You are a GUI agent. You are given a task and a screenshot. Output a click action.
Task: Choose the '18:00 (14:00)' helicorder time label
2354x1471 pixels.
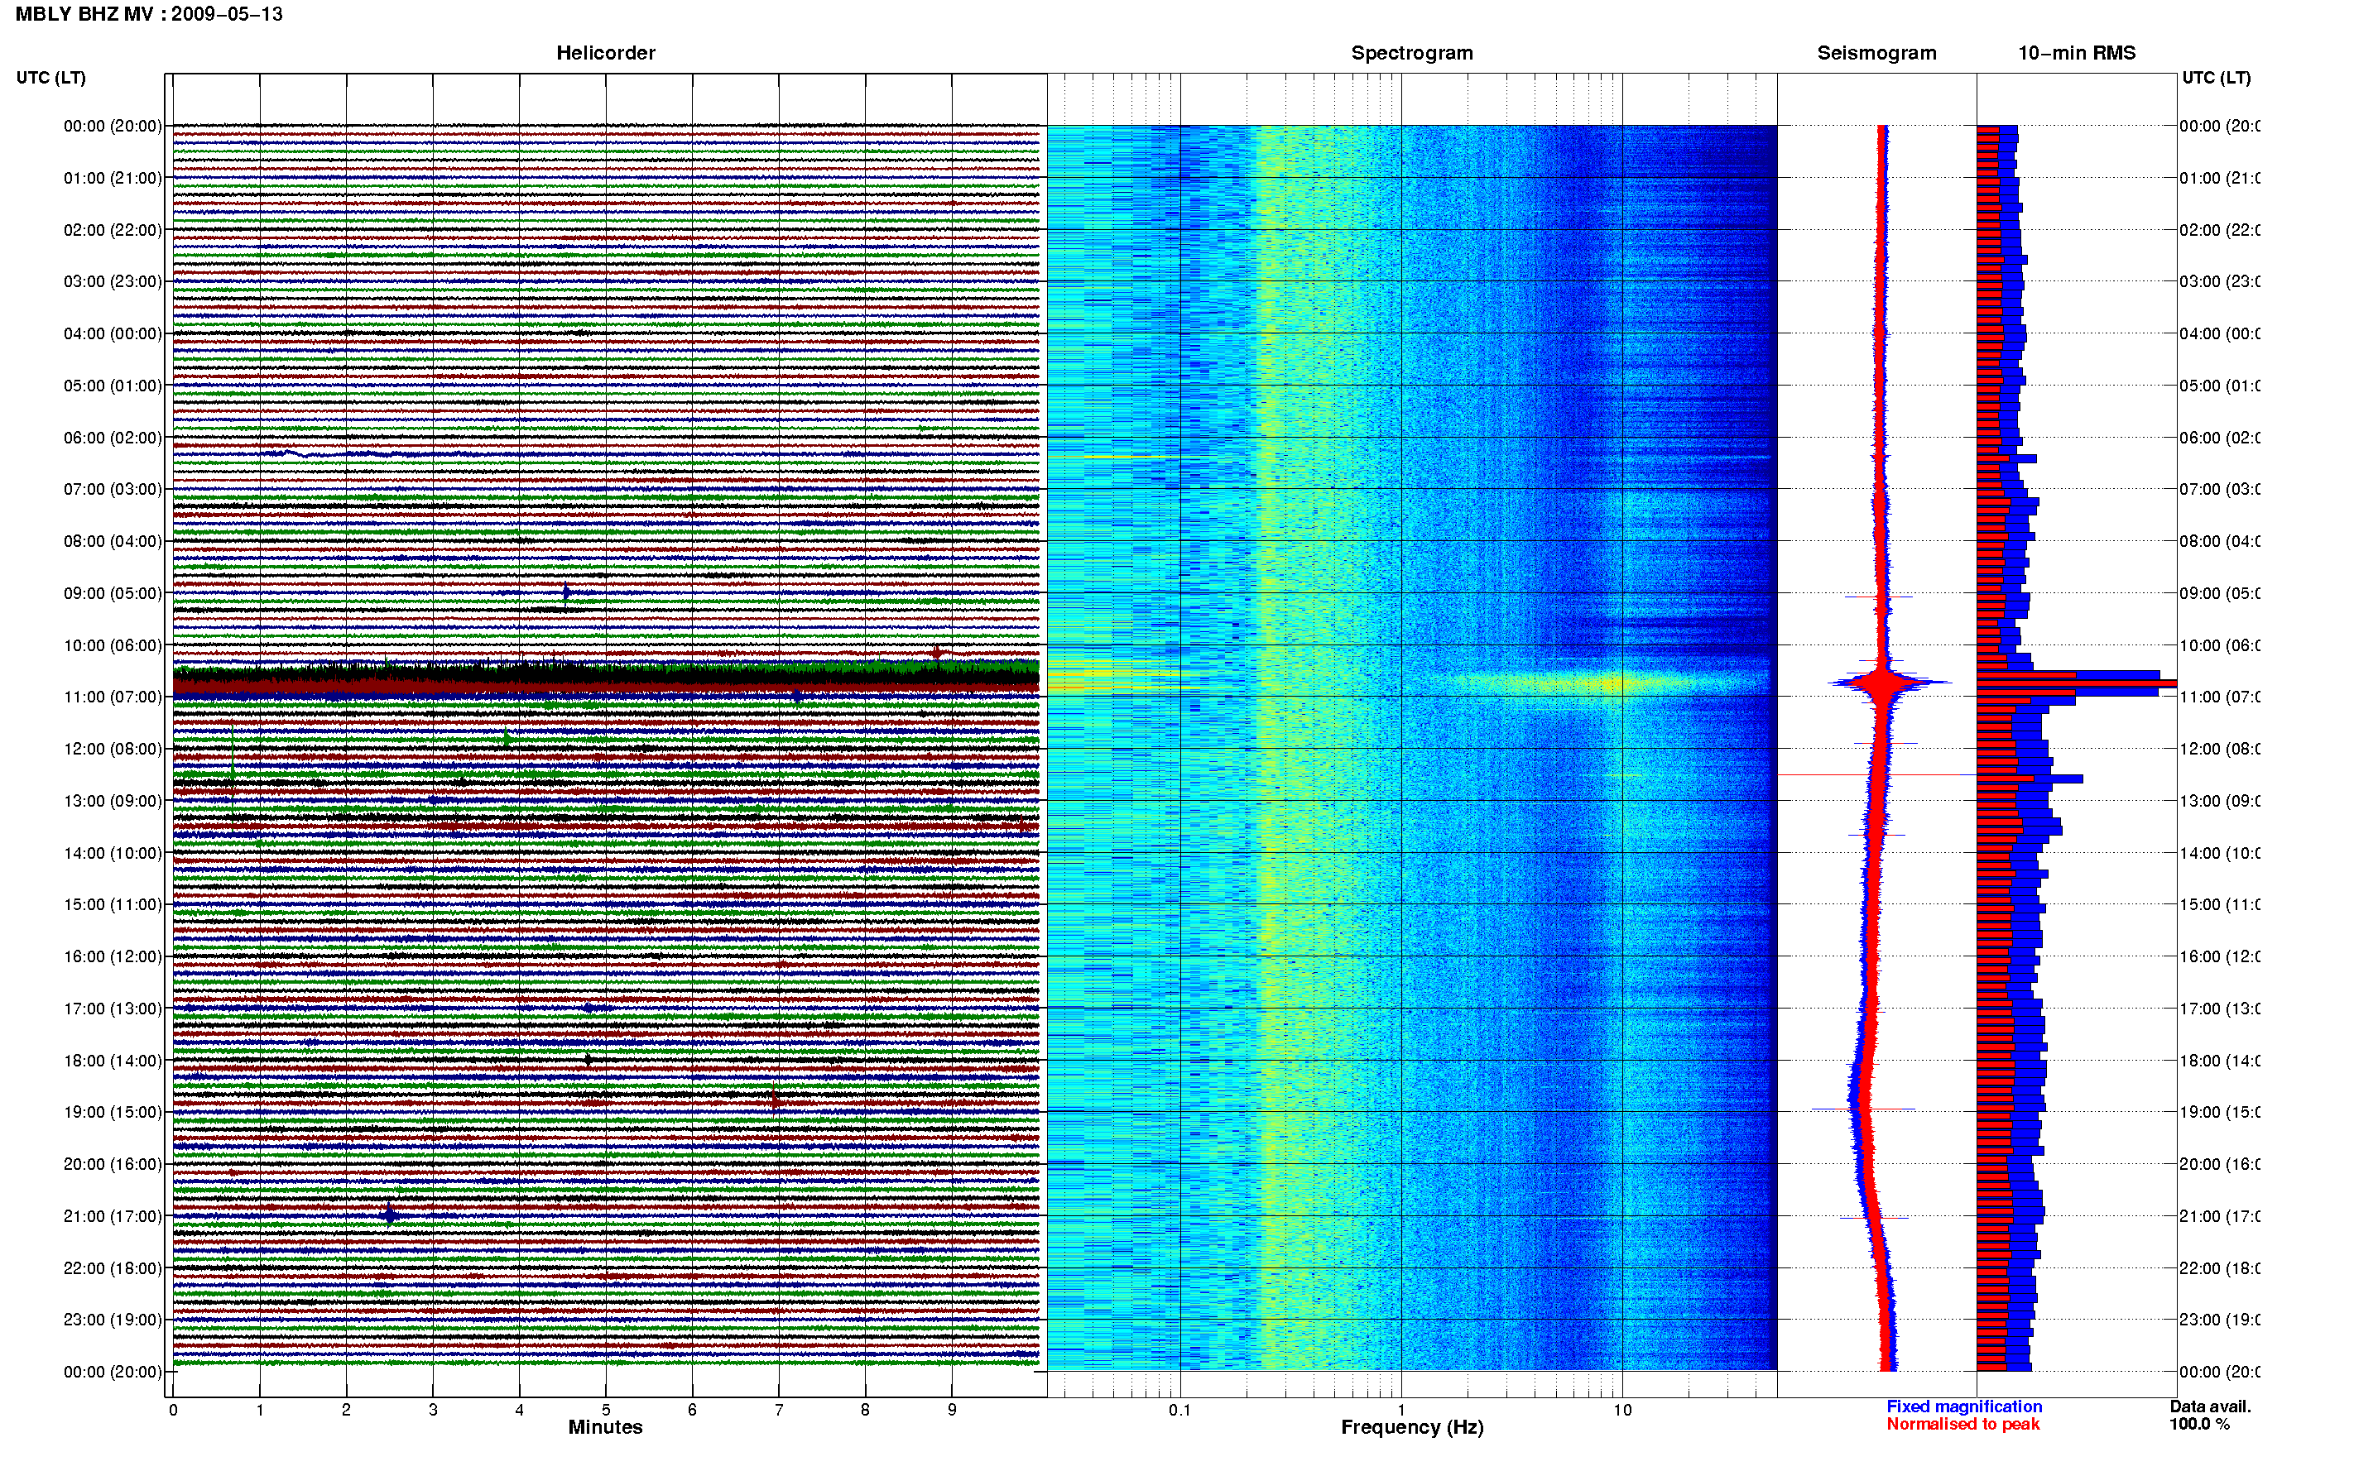point(113,1061)
